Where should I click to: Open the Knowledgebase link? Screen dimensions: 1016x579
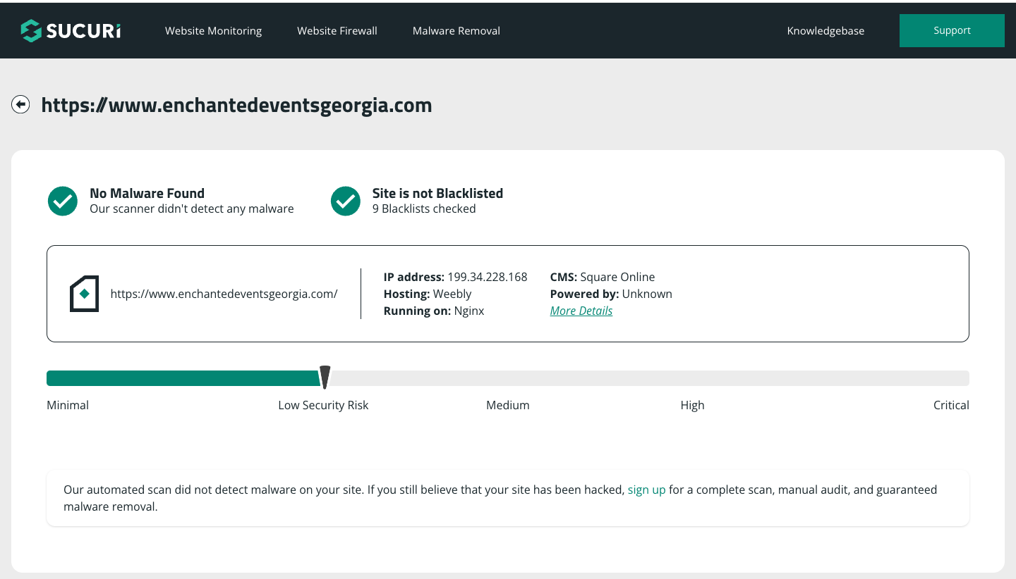pos(825,30)
